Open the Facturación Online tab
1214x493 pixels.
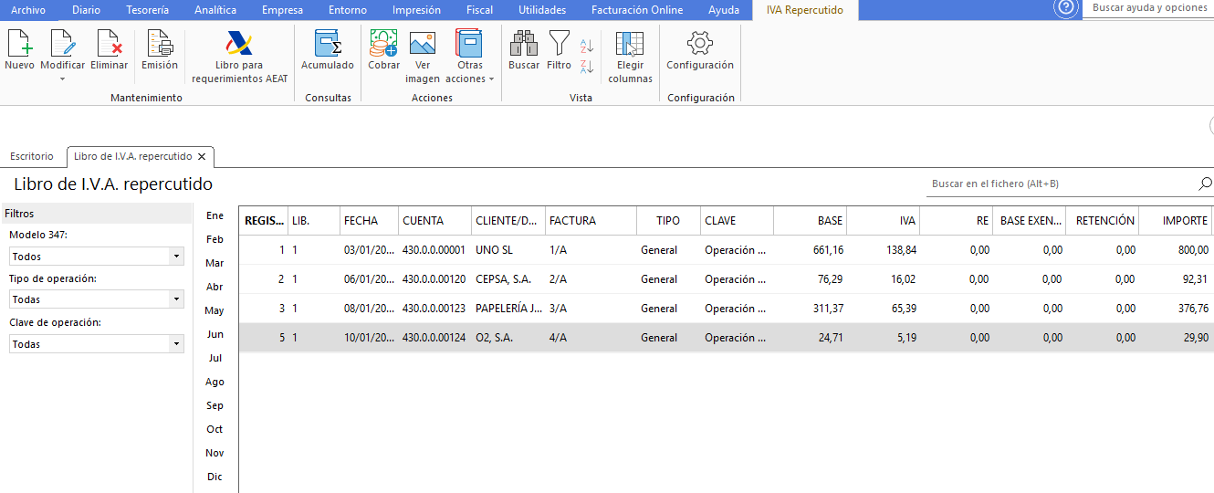638,10
